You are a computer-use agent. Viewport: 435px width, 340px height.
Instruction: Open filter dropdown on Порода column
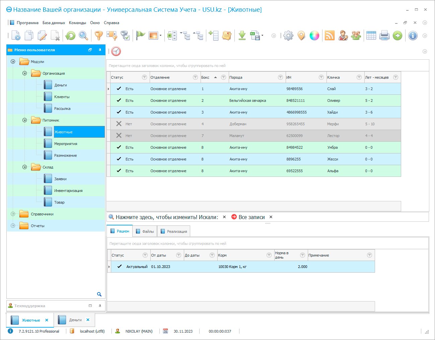[x=280, y=77]
